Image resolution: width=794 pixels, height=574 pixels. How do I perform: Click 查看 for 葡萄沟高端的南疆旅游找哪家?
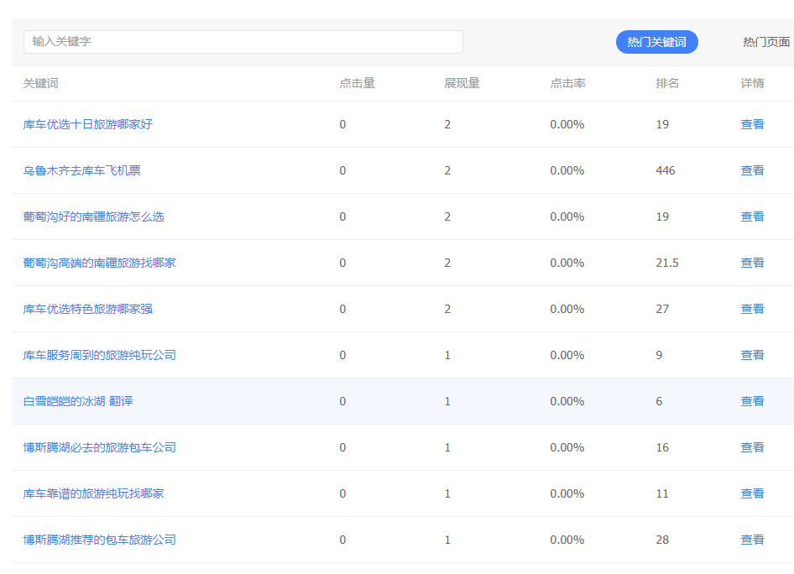coord(752,263)
